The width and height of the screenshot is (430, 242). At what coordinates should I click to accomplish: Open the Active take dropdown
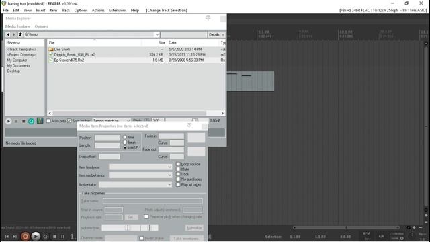[136, 184]
